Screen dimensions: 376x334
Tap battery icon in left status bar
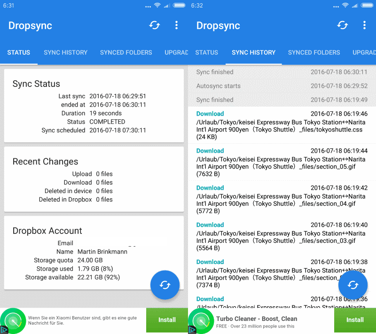tap(179, 5)
